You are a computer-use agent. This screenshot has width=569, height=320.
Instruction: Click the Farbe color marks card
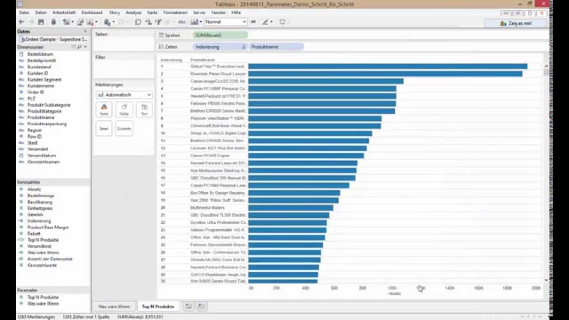(x=104, y=110)
